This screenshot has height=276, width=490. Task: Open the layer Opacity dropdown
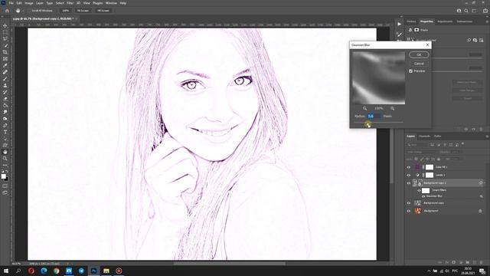coord(455,152)
